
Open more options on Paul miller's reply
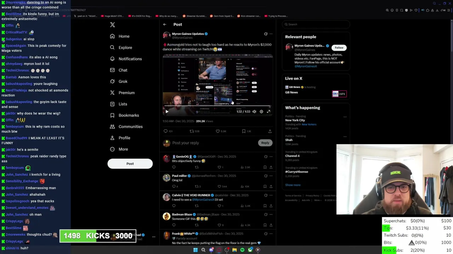point(271,176)
